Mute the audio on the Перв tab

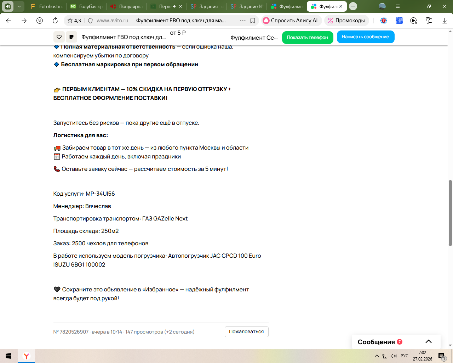174,6
